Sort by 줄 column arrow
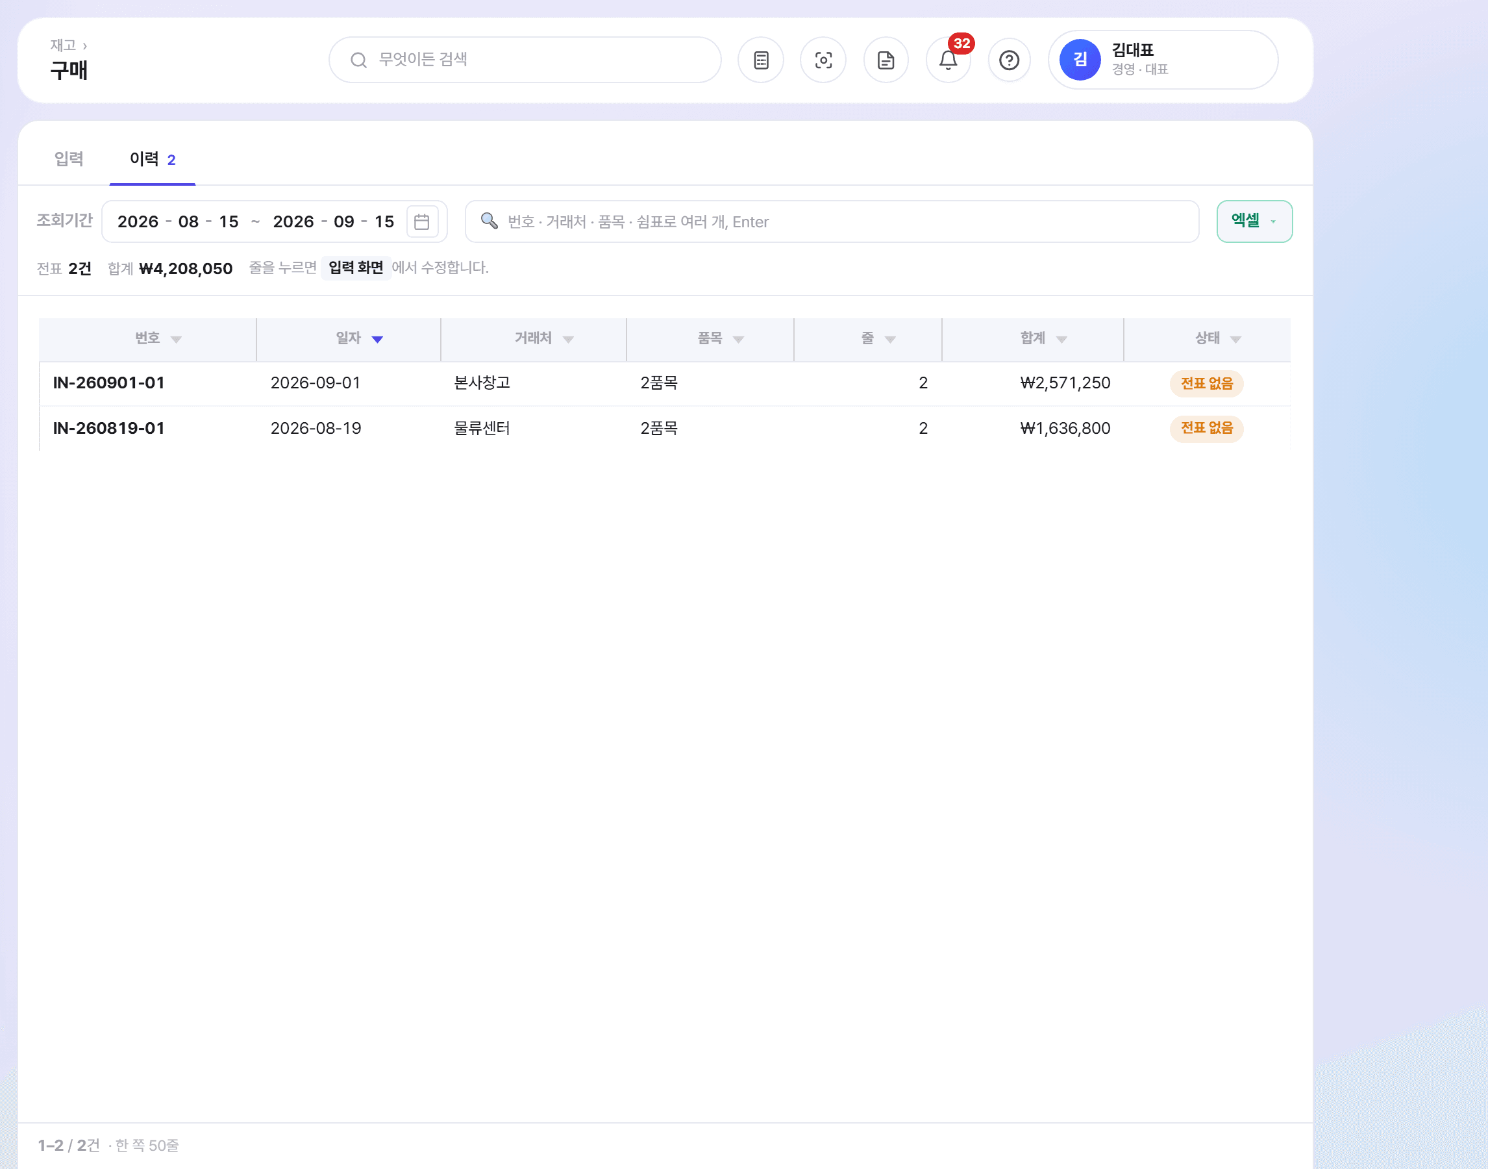This screenshot has width=1488, height=1169. pyautogui.click(x=890, y=340)
